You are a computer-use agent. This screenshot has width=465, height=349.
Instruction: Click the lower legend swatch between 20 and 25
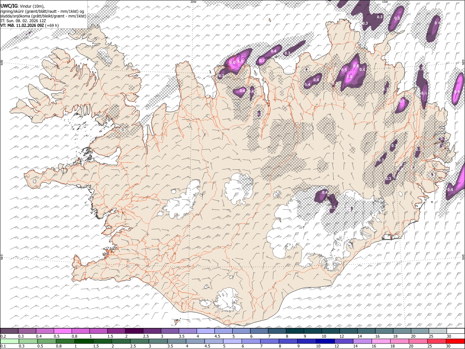click(x=418, y=341)
